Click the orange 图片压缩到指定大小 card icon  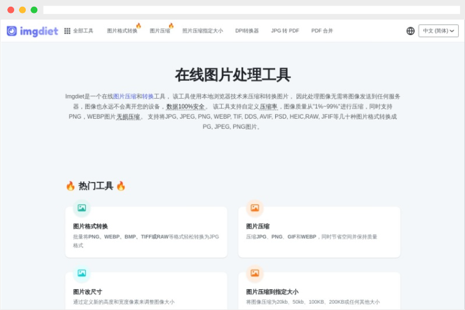click(x=255, y=273)
